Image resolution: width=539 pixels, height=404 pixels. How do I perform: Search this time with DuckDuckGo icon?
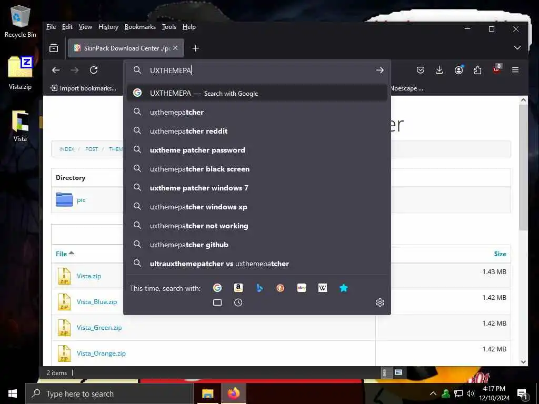281,288
